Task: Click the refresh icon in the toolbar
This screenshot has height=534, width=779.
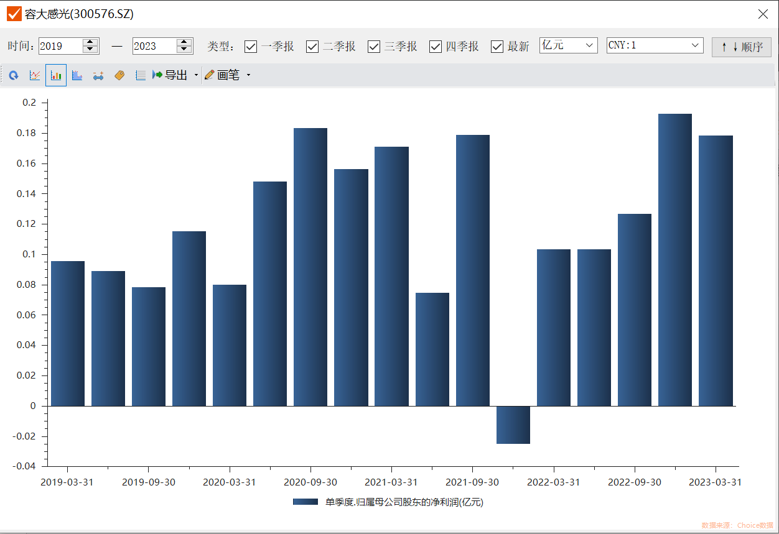Action: coord(14,75)
